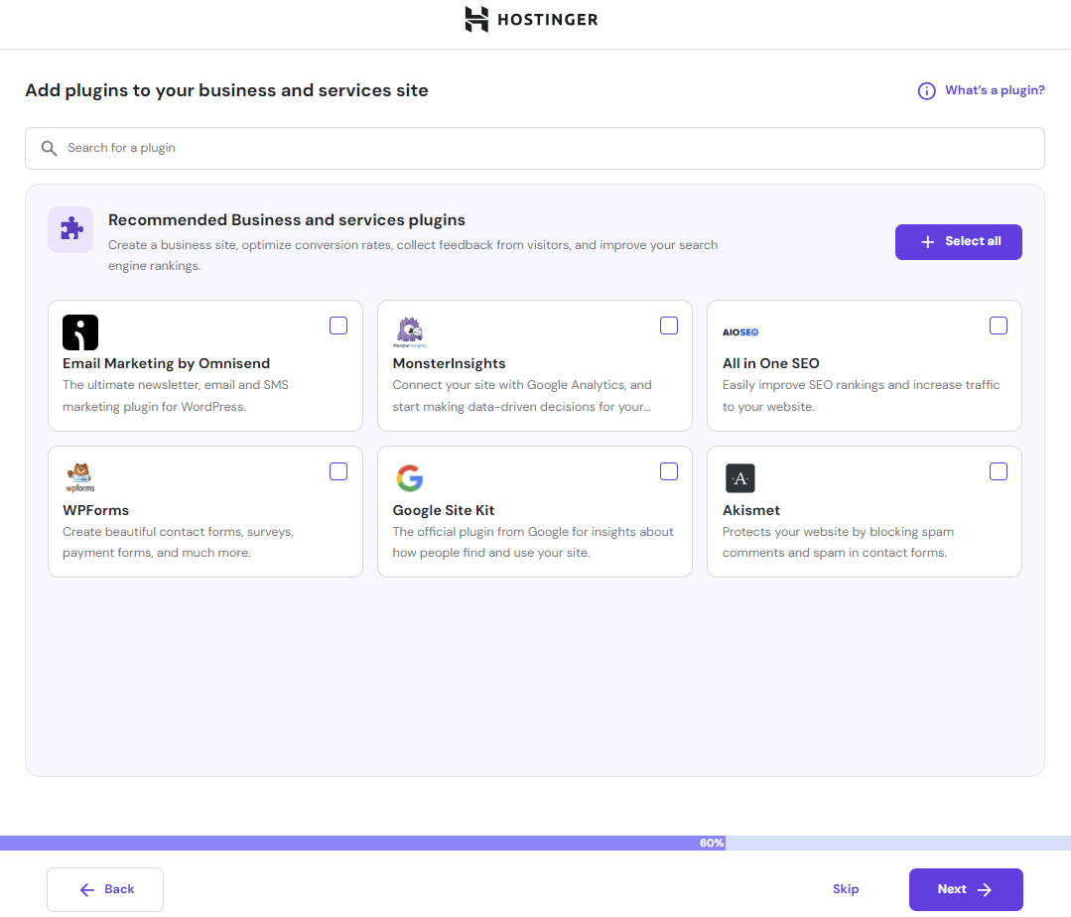Screen dimensions: 1071x917
Task: Click the Omnisend newsletter description text
Action: [x=176, y=395]
